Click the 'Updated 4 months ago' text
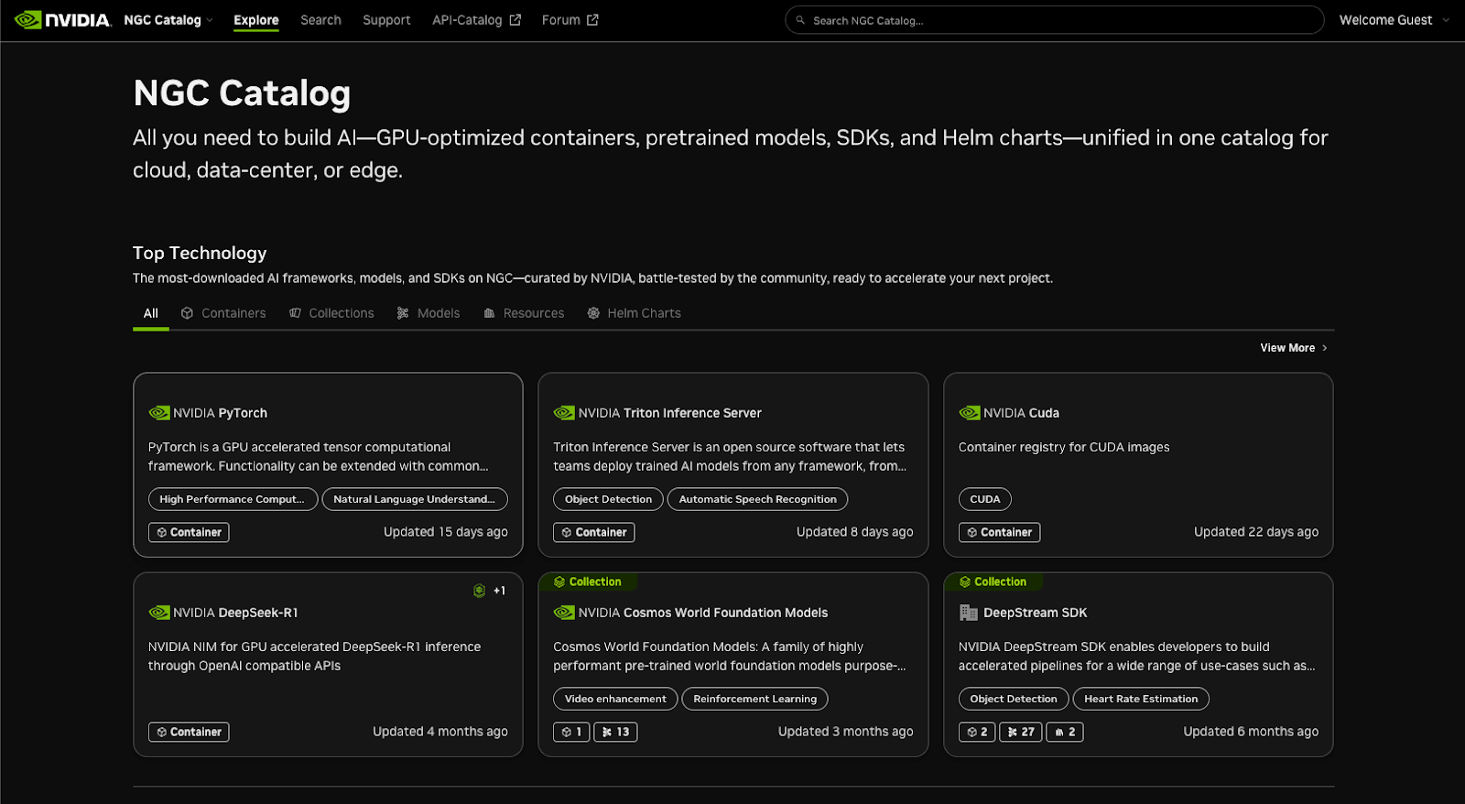The width and height of the screenshot is (1465, 804). point(439,732)
